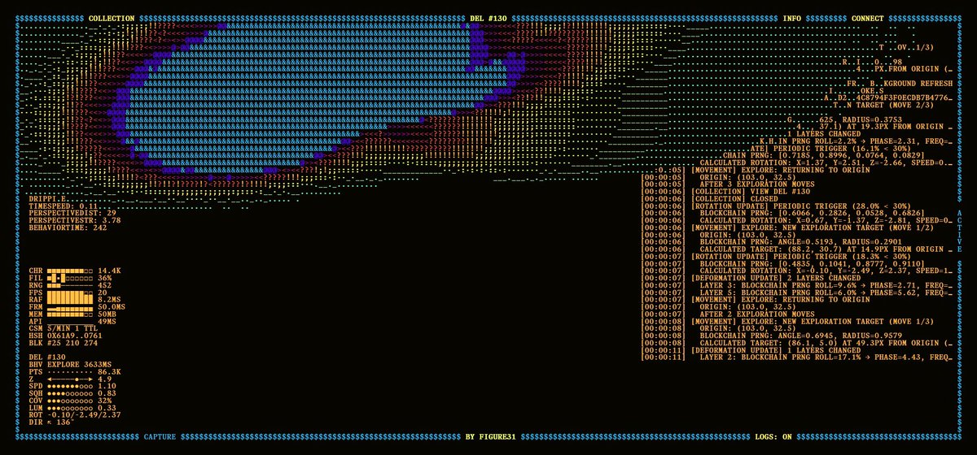Image resolution: width=977 pixels, height=455 pixels.
Task: Click the ROT -0.10/-2.49/2.37 row
Action: tap(75, 415)
